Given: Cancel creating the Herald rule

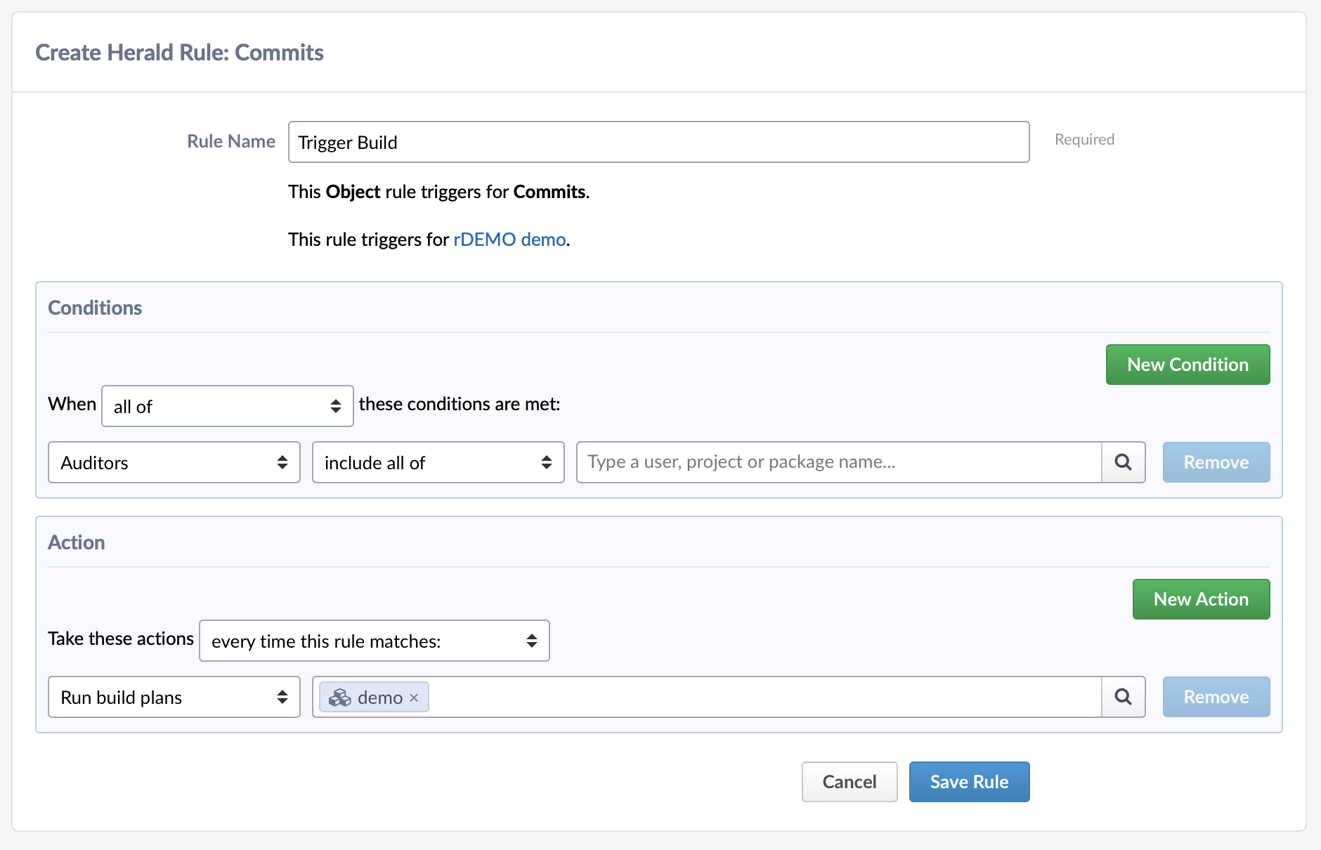Looking at the screenshot, I should pyautogui.click(x=850, y=781).
